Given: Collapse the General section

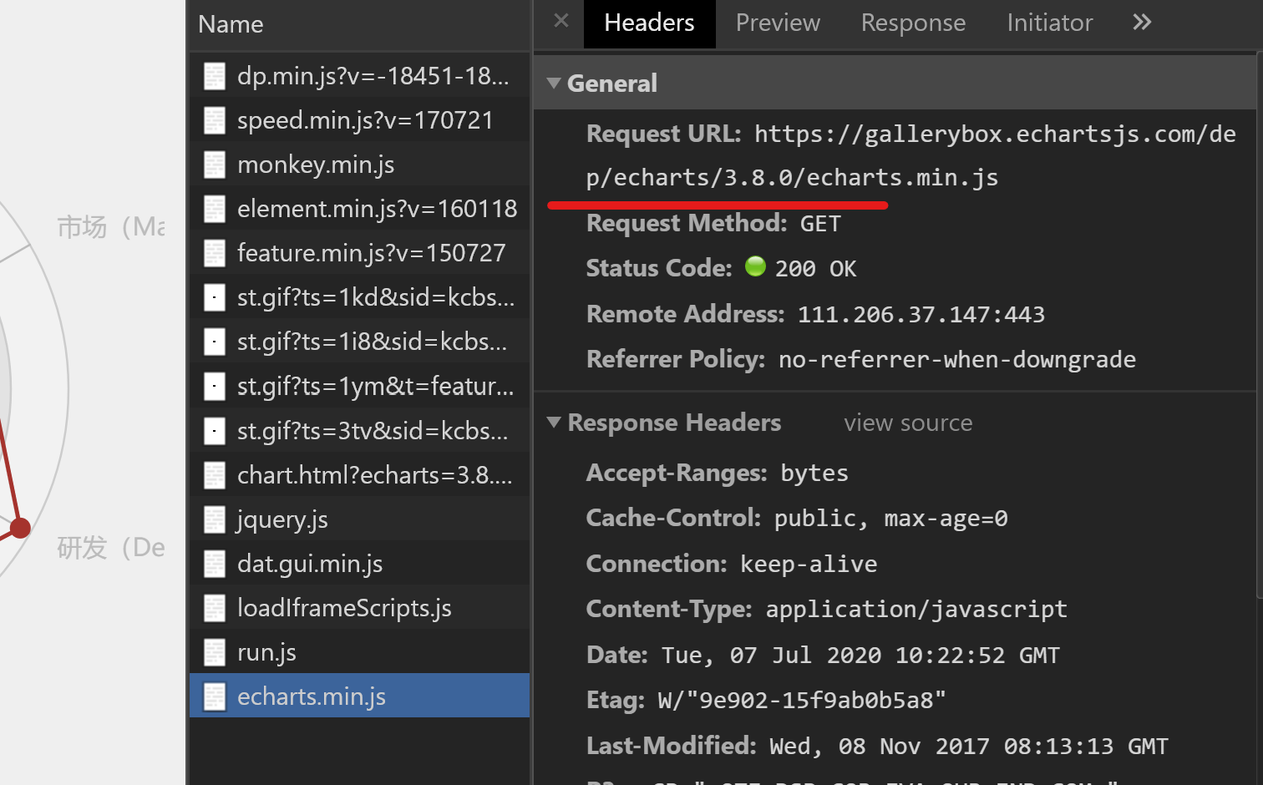Looking at the screenshot, I should (x=554, y=83).
